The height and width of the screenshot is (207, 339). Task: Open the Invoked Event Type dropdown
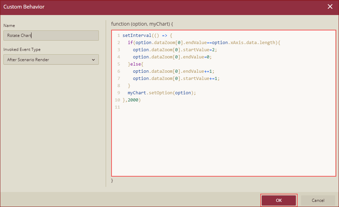(51, 59)
